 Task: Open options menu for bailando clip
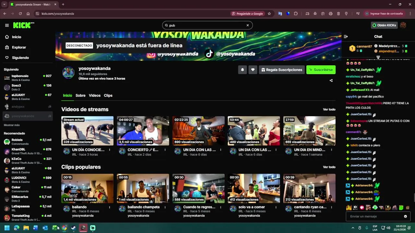(110, 207)
